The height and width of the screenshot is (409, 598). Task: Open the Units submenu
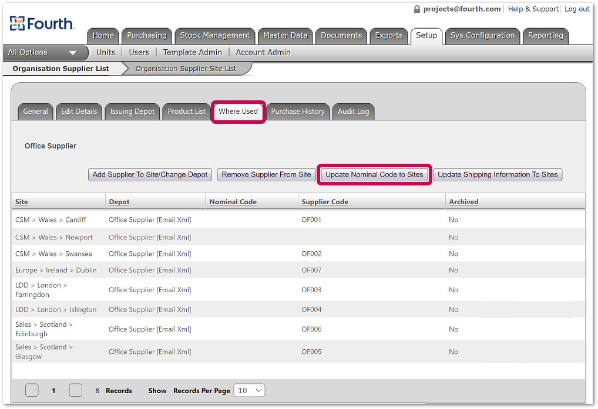(x=106, y=53)
